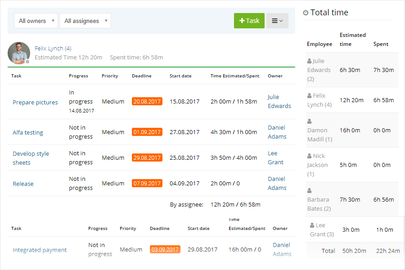This screenshot has width=405, height=270.
Task: Click Felix Lynch's avatar photo
Action: (x=18, y=53)
